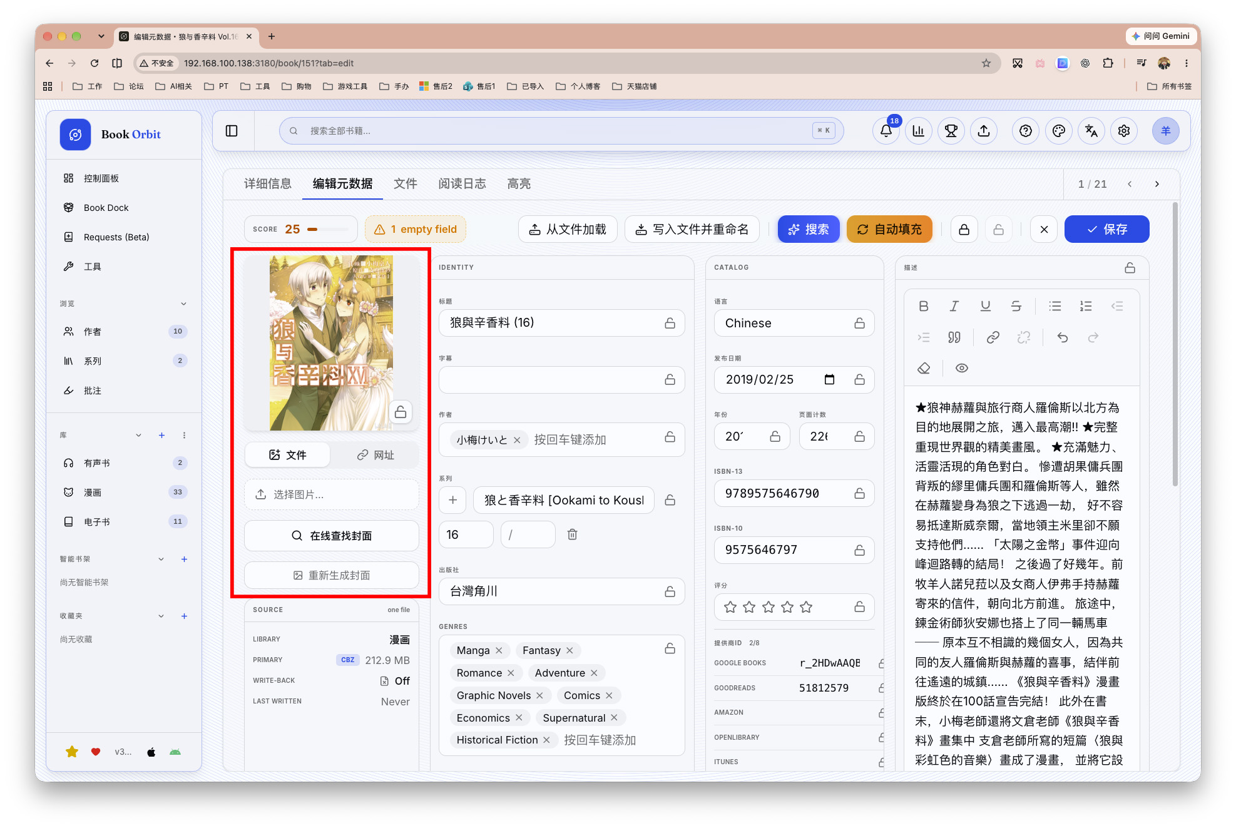Image resolution: width=1236 pixels, height=828 pixels.
Task: Apply italic formatting in description editor
Action: tap(954, 306)
